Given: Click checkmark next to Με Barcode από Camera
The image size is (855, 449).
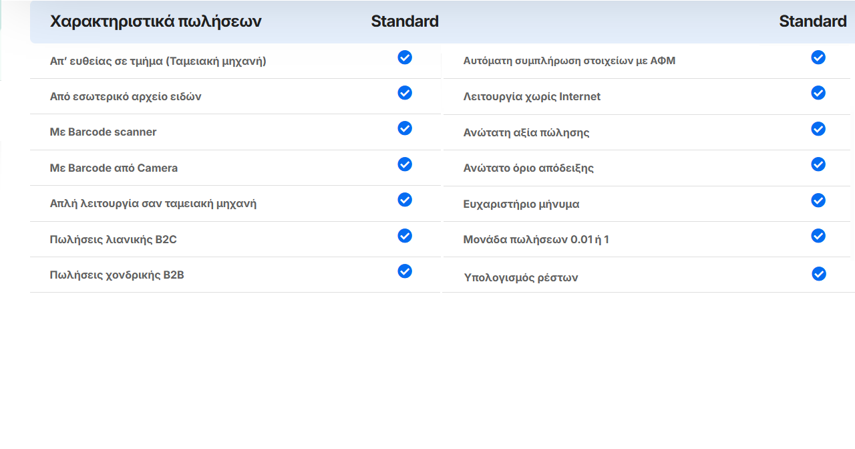Looking at the screenshot, I should pyautogui.click(x=405, y=164).
